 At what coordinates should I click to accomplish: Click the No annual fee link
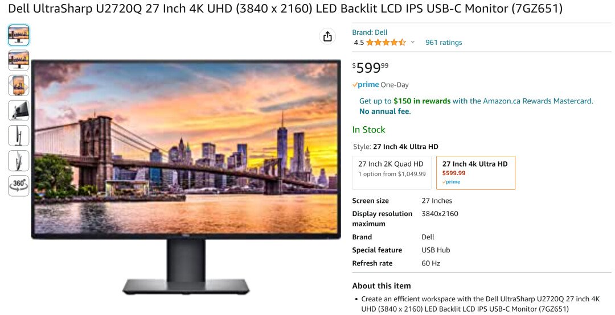[x=385, y=111]
